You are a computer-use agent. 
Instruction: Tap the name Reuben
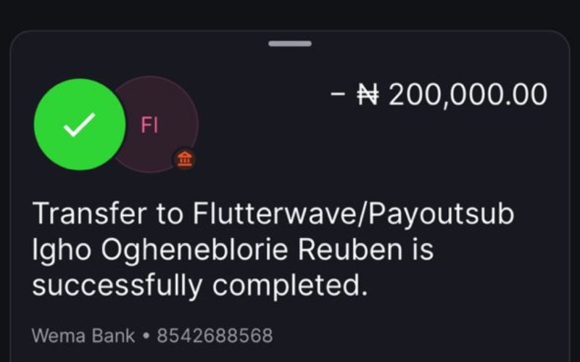pos(350,250)
